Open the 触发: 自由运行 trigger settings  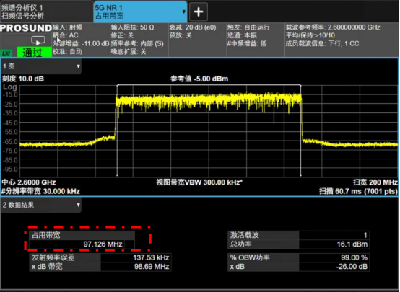256,40
